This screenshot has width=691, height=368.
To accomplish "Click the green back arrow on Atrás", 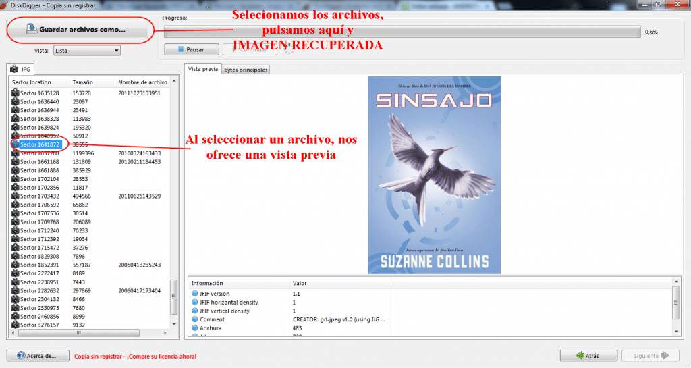I will pos(580,356).
